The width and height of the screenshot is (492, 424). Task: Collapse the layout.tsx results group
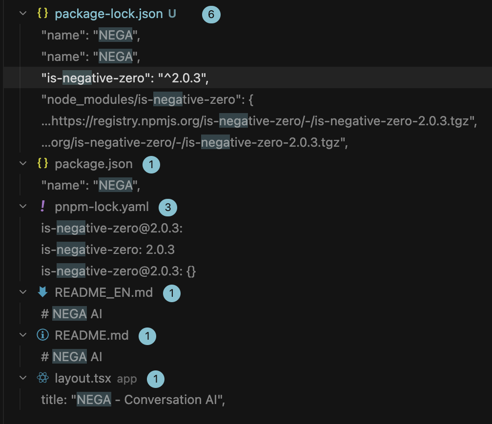(22, 378)
